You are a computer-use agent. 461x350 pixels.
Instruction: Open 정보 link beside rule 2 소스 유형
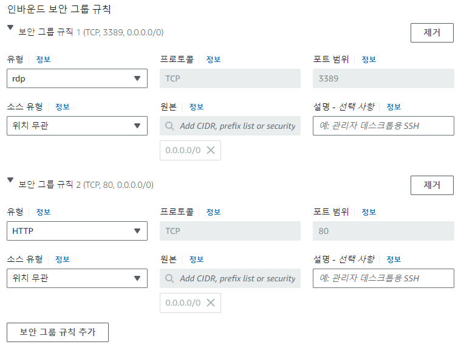click(63, 259)
